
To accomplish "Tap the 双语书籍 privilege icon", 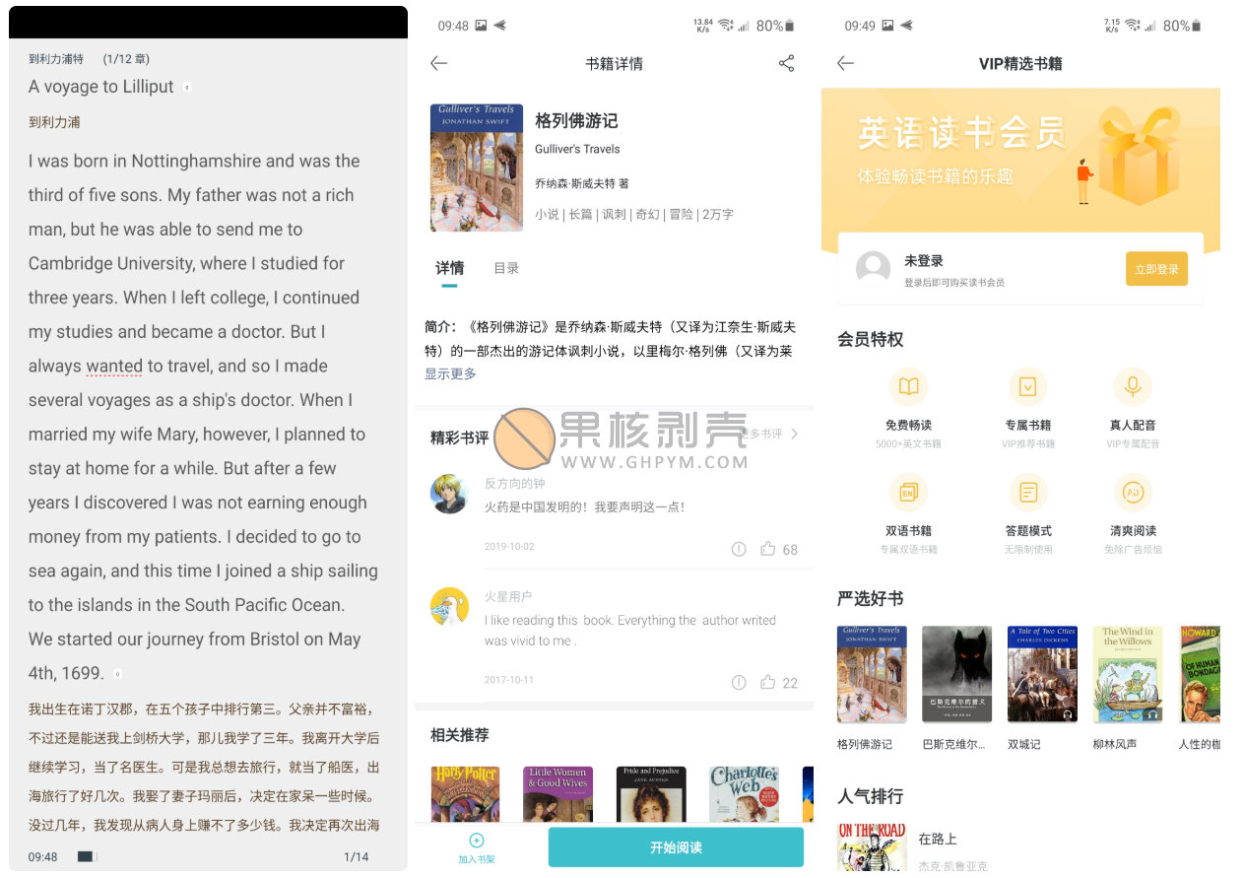I will click(x=908, y=492).
